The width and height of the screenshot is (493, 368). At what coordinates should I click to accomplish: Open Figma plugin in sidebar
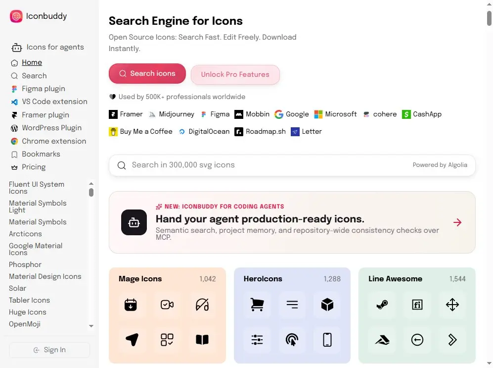pyautogui.click(x=44, y=89)
